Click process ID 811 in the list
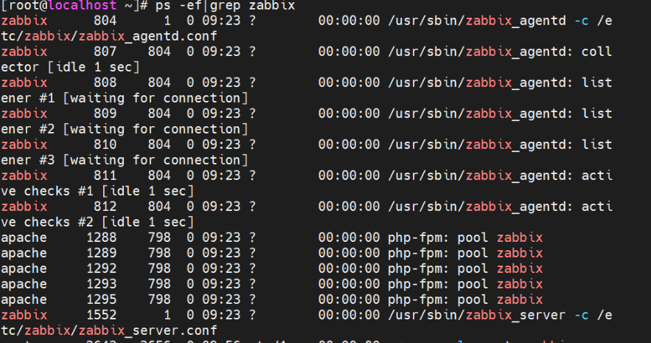Viewport: 651px width, 343px height. coord(106,176)
